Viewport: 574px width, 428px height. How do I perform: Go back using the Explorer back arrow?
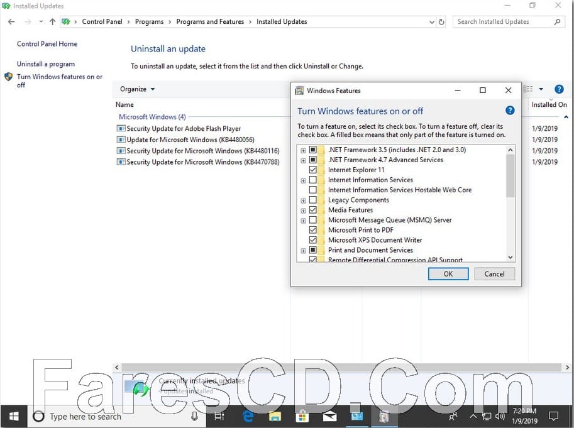pos(11,21)
